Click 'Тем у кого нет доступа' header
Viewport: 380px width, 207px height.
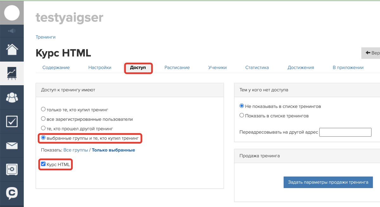coord(307,90)
